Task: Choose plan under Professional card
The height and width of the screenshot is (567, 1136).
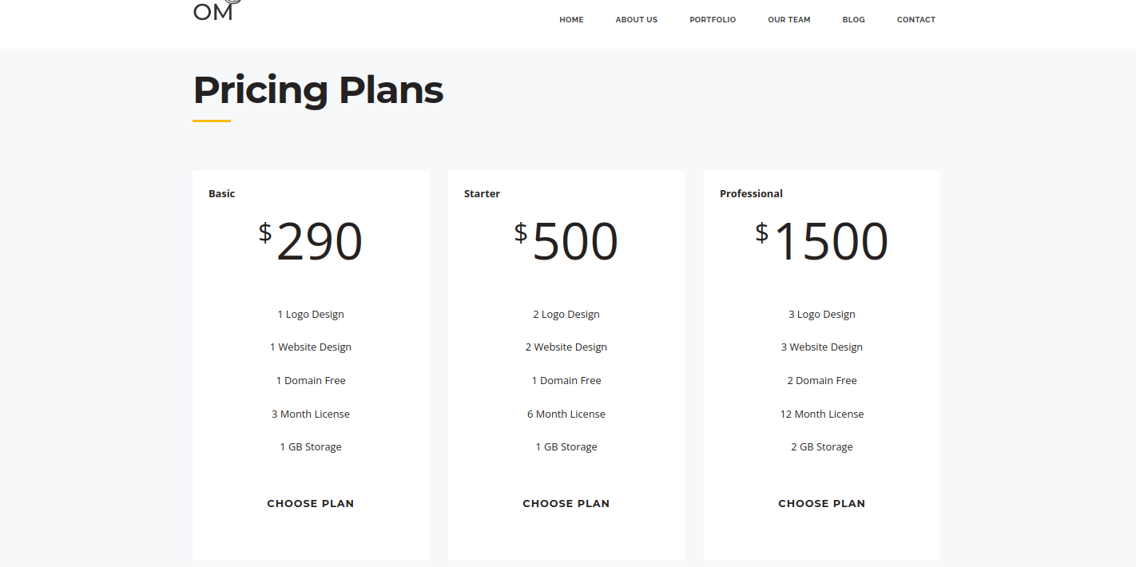Action: pos(822,504)
